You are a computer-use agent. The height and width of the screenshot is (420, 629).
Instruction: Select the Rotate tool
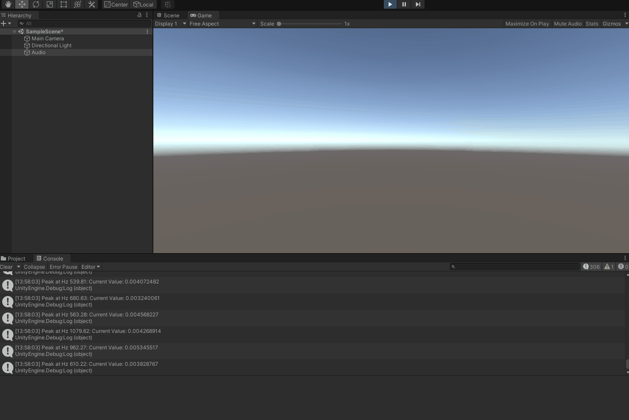coord(36,4)
